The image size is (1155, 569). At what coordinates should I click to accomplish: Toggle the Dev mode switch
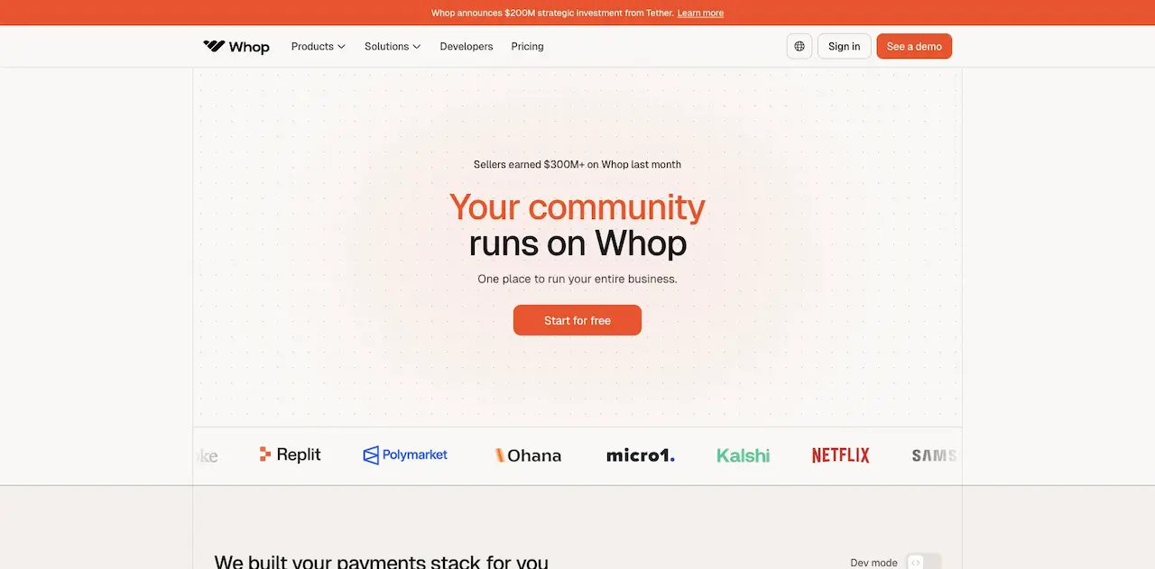click(923, 562)
